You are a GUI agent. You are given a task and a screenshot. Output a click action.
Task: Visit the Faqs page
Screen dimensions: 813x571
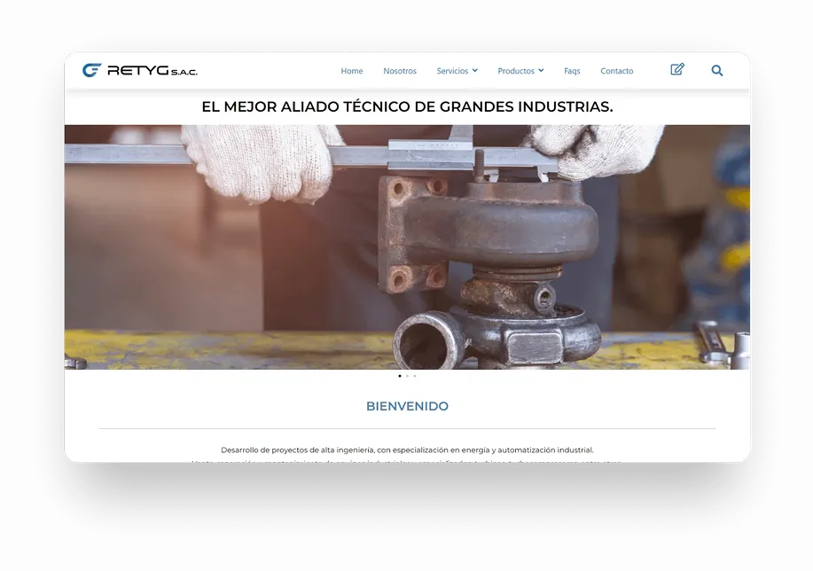572,71
